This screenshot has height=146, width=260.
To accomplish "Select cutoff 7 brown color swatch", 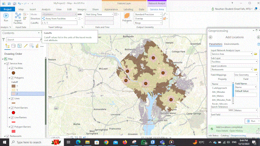I will 13,86.
